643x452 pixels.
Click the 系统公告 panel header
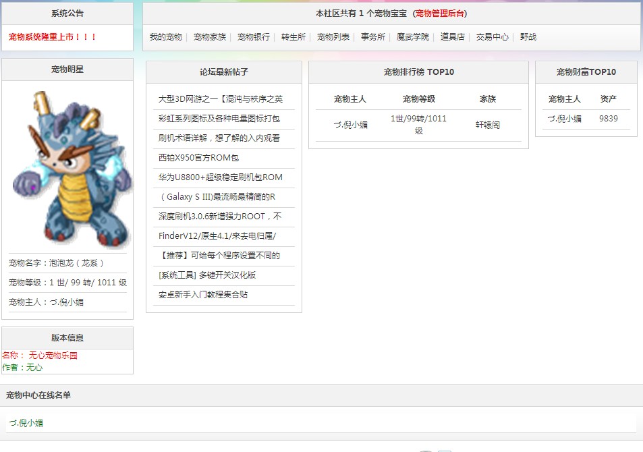(x=67, y=13)
